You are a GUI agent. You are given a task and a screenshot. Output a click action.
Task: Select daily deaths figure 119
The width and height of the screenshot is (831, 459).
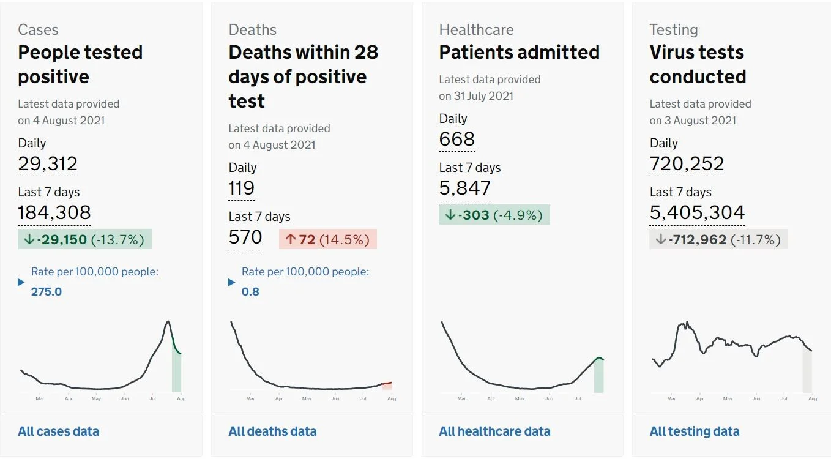pos(242,188)
